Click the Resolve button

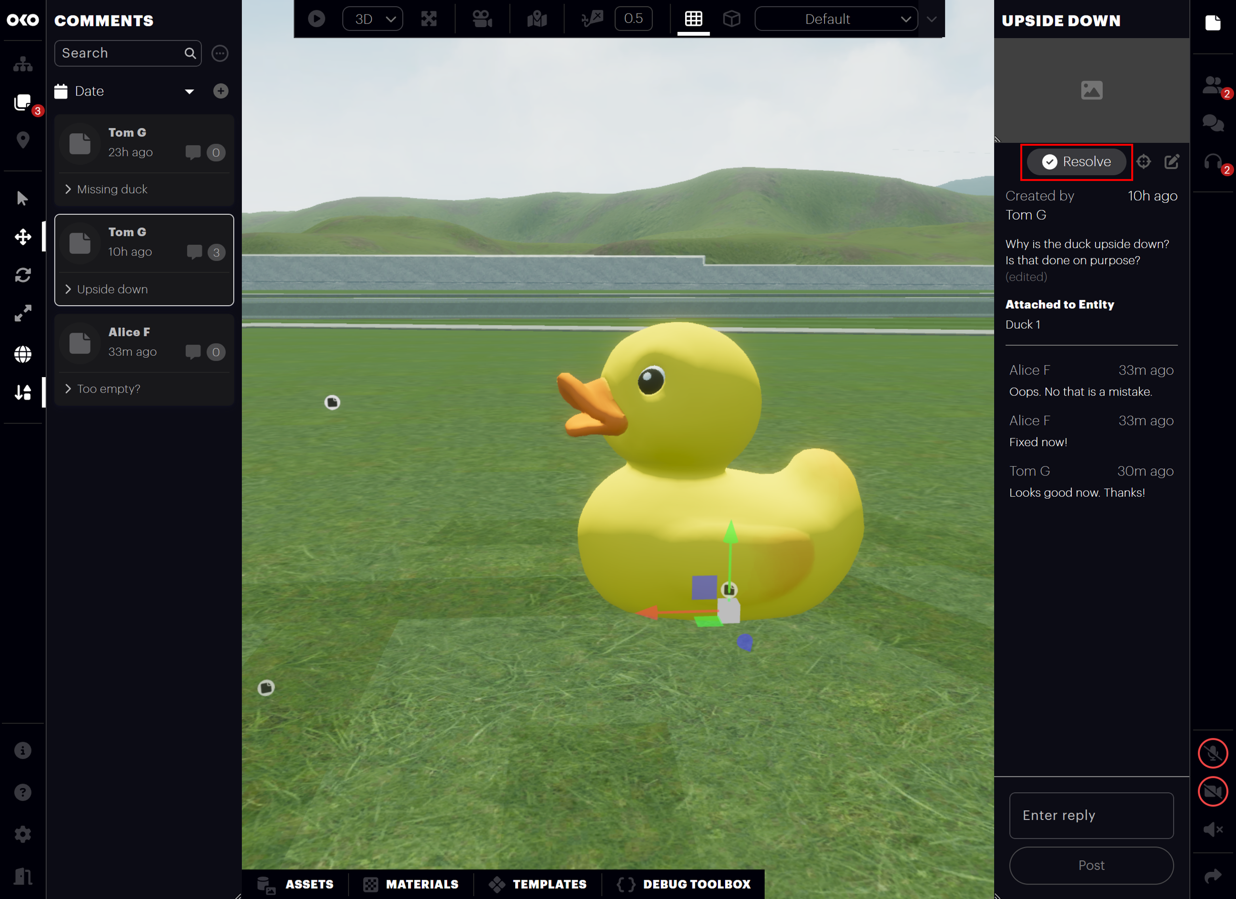1076,162
